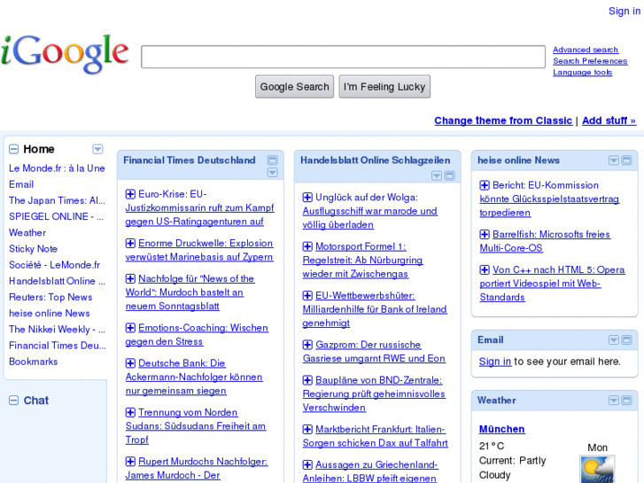
Task: Minimize the Financial Times Deutschland gadget
Action: (272, 160)
